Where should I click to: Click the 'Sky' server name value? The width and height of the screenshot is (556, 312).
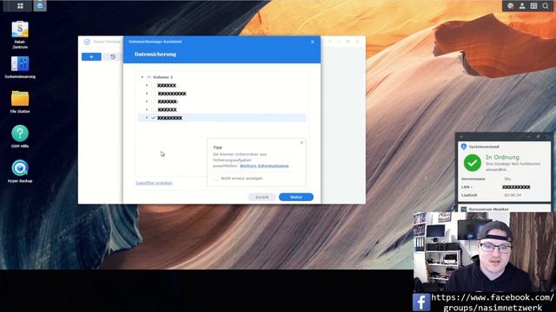[507, 179]
